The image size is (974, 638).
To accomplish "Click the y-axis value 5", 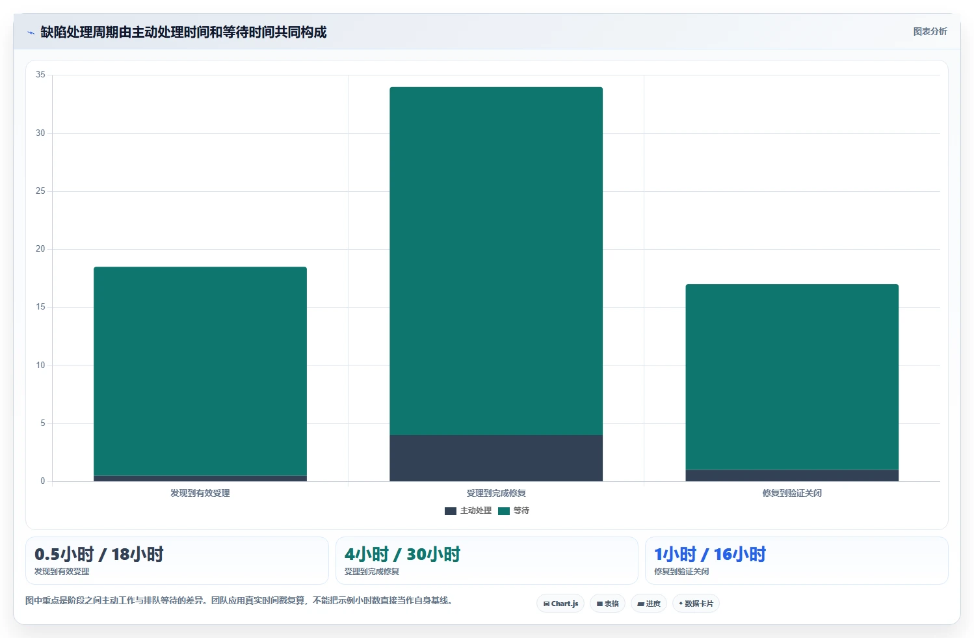I will (x=43, y=423).
